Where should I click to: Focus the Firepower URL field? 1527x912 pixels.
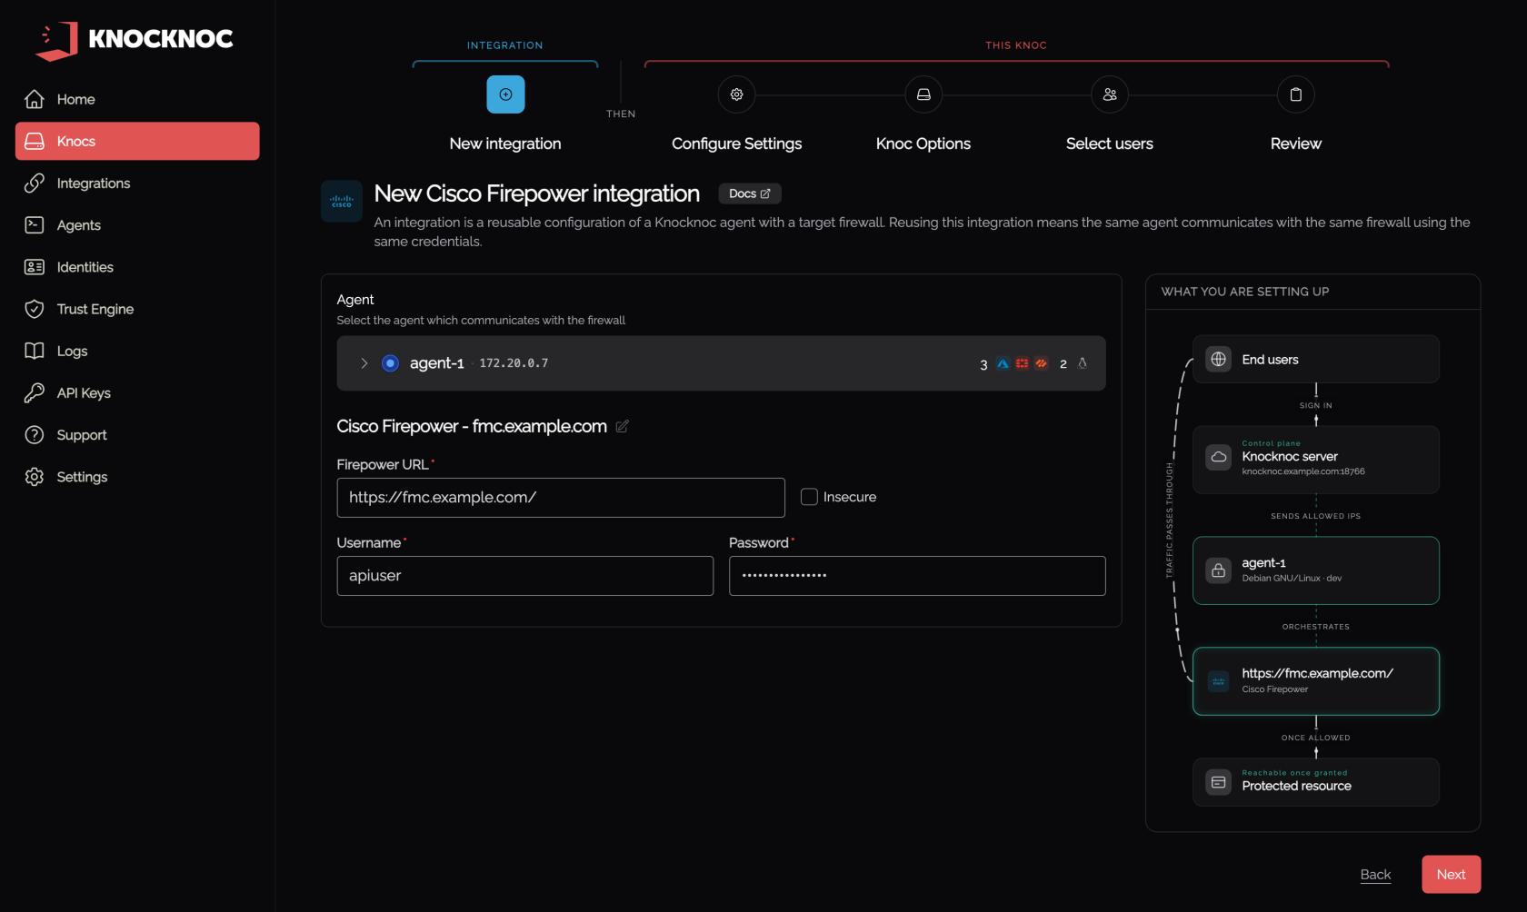pyautogui.click(x=561, y=498)
